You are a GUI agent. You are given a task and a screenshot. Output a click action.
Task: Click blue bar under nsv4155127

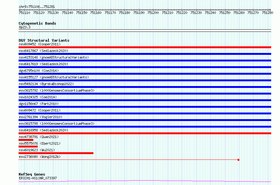[x=145, y=80]
